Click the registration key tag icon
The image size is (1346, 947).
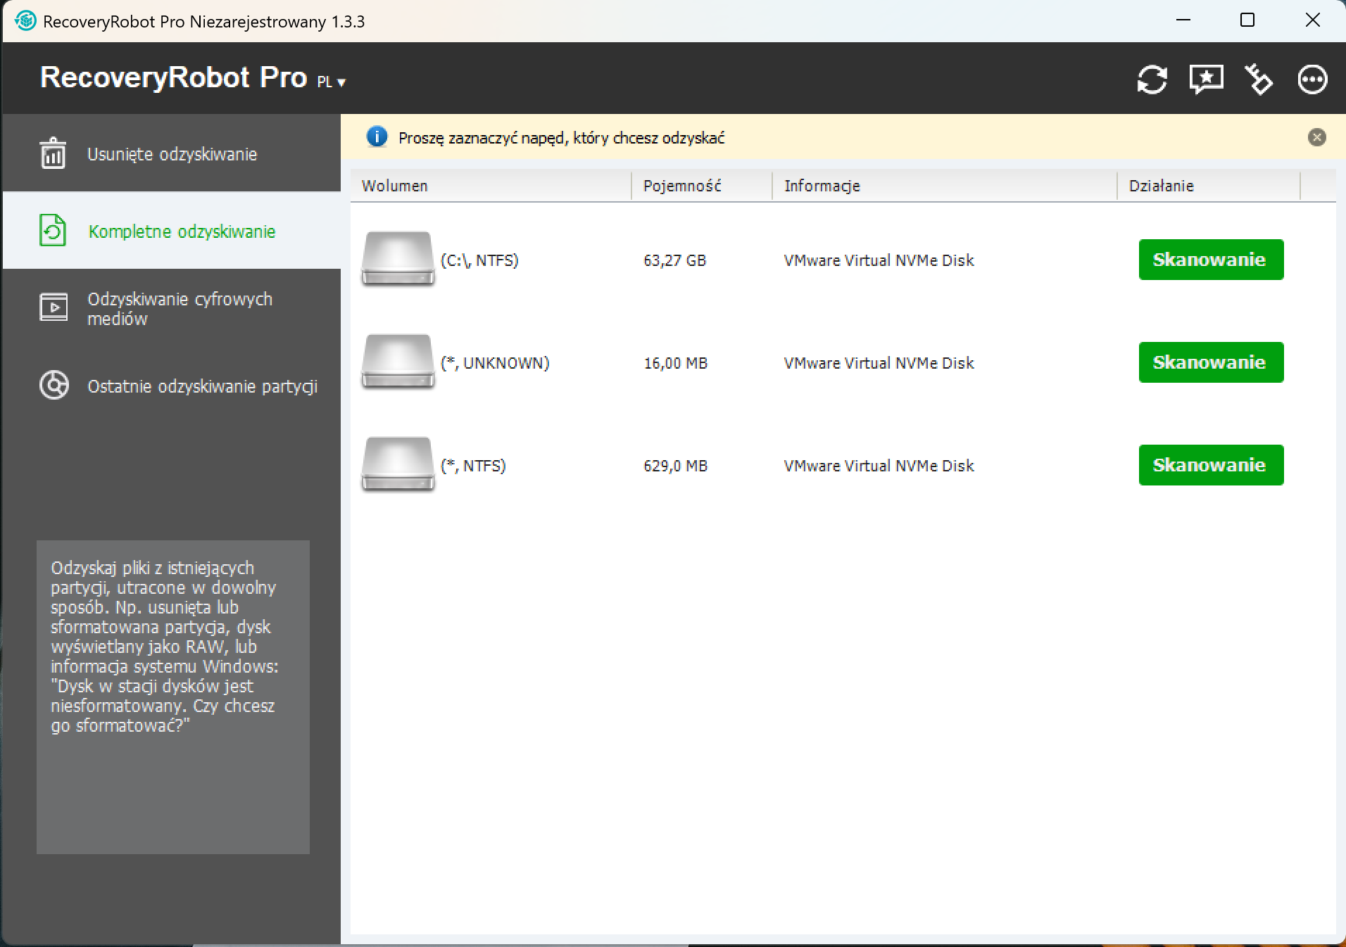(1259, 79)
